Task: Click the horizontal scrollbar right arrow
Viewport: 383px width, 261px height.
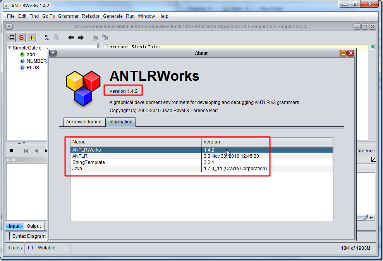Action: pos(371,217)
